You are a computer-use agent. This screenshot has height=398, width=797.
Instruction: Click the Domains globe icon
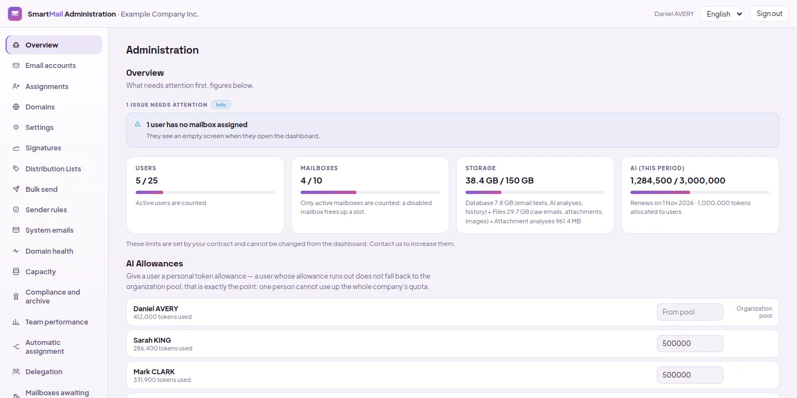(x=16, y=107)
